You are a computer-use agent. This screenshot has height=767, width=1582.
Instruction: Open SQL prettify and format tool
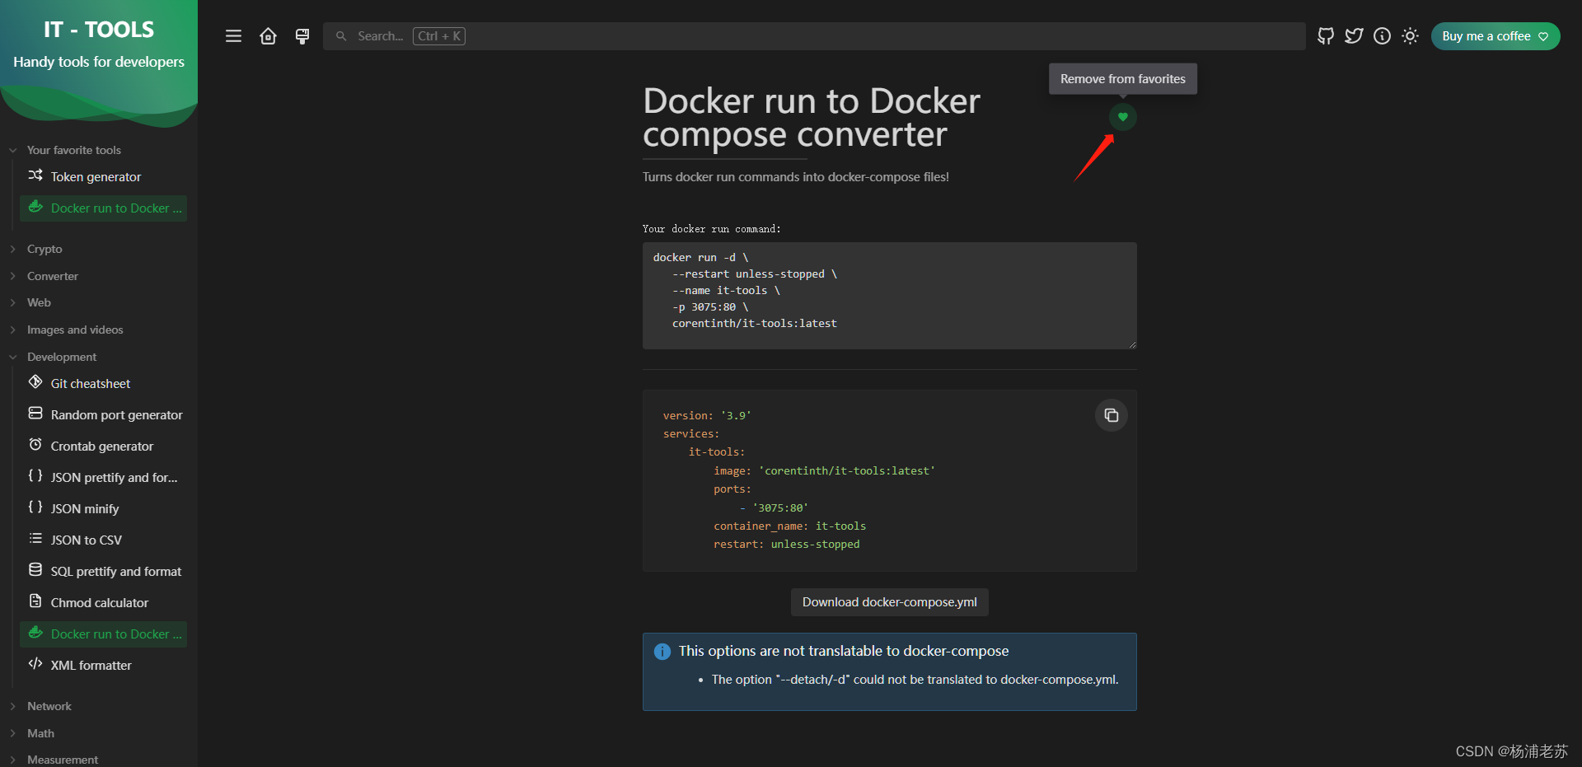point(104,572)
